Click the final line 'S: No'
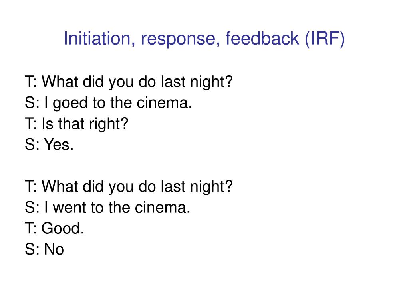This screenshot has width=409, height=306. tap(44, 249)
